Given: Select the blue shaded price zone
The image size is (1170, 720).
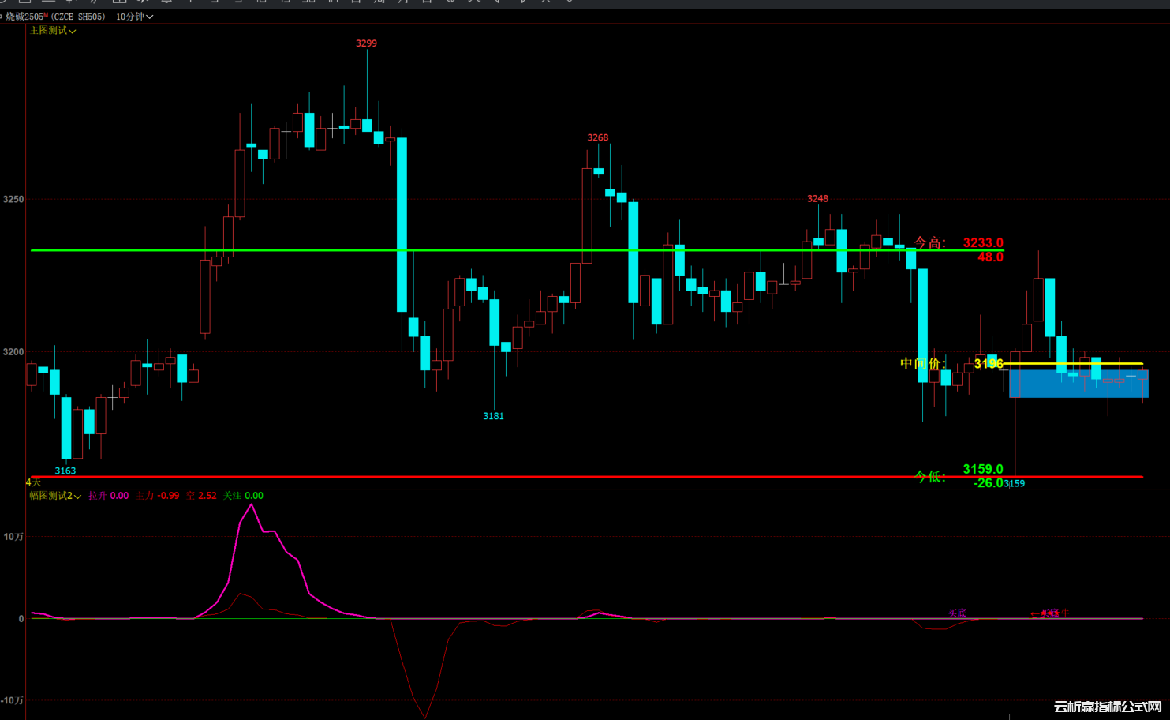Looking at the screenshot, I should click(1078, 384).
